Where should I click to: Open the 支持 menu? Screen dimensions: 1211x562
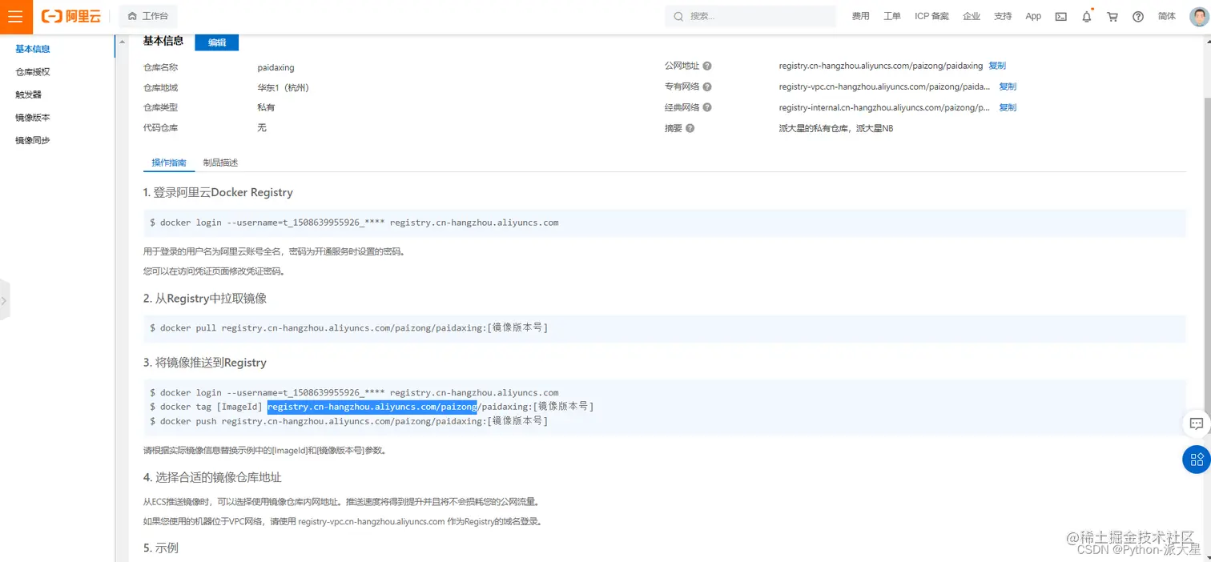(1003, 16)
